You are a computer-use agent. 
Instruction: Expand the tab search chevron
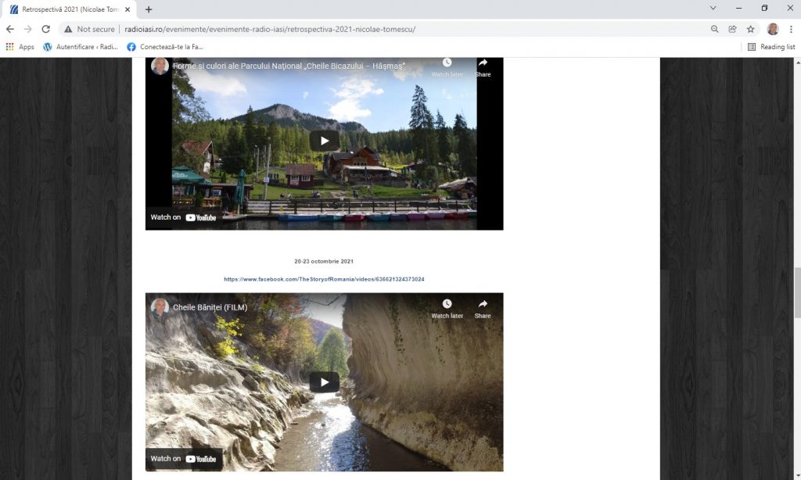tap(713, 9)
